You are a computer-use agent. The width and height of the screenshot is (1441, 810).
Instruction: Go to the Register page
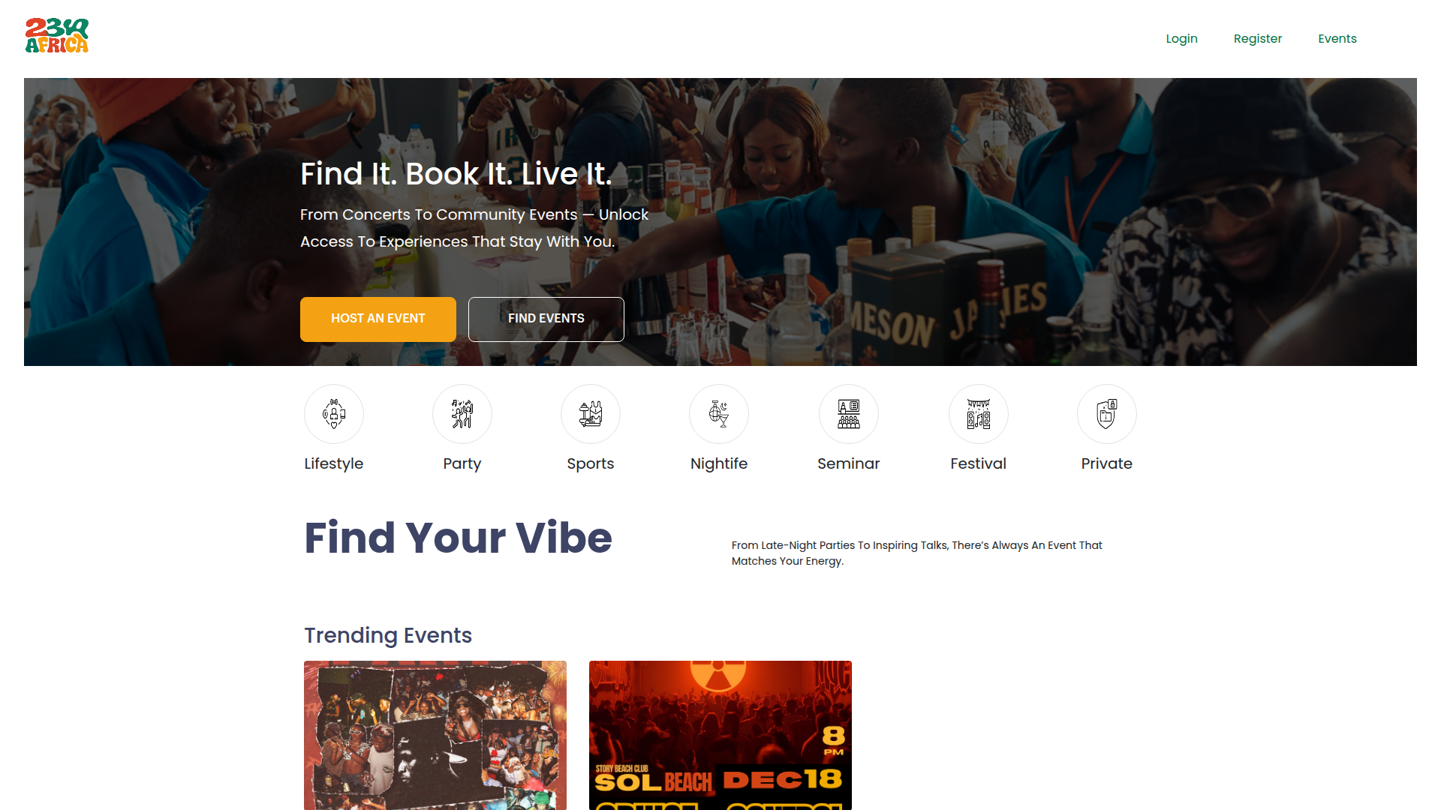pyautogui.click(x=1258, y=39)
